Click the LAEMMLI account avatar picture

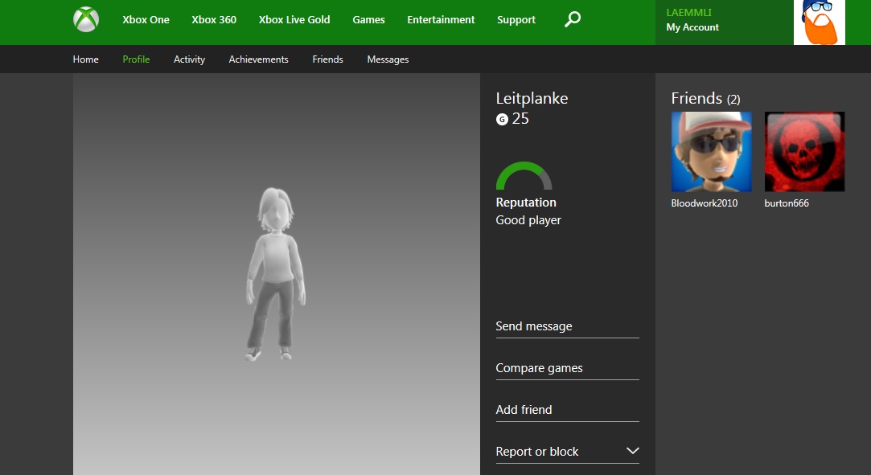click(x=820, y=23)
